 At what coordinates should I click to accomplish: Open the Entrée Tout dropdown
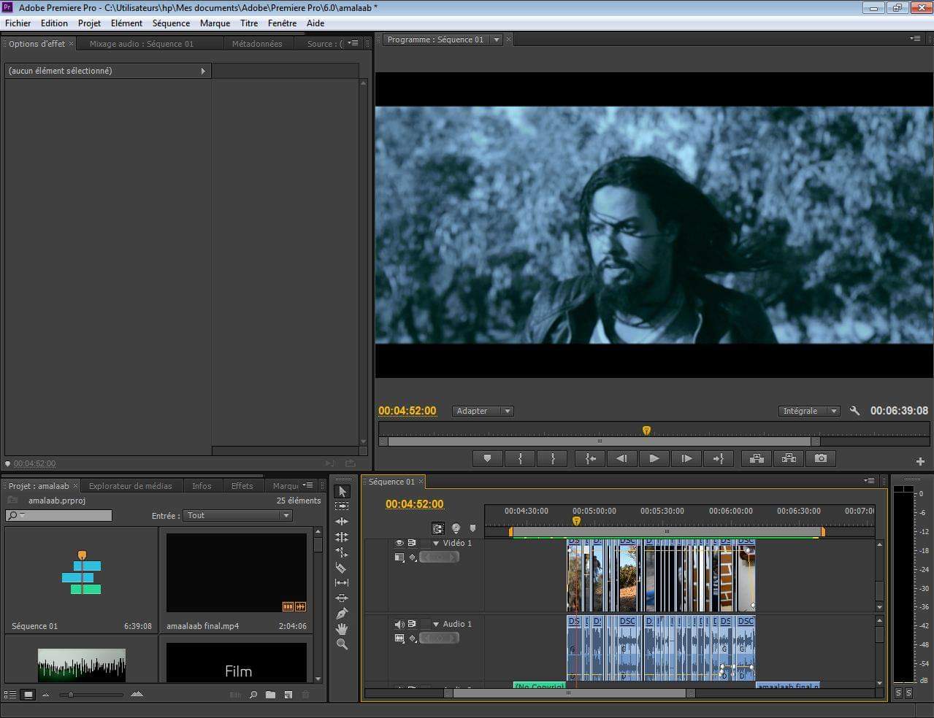[x=237, y=515]
